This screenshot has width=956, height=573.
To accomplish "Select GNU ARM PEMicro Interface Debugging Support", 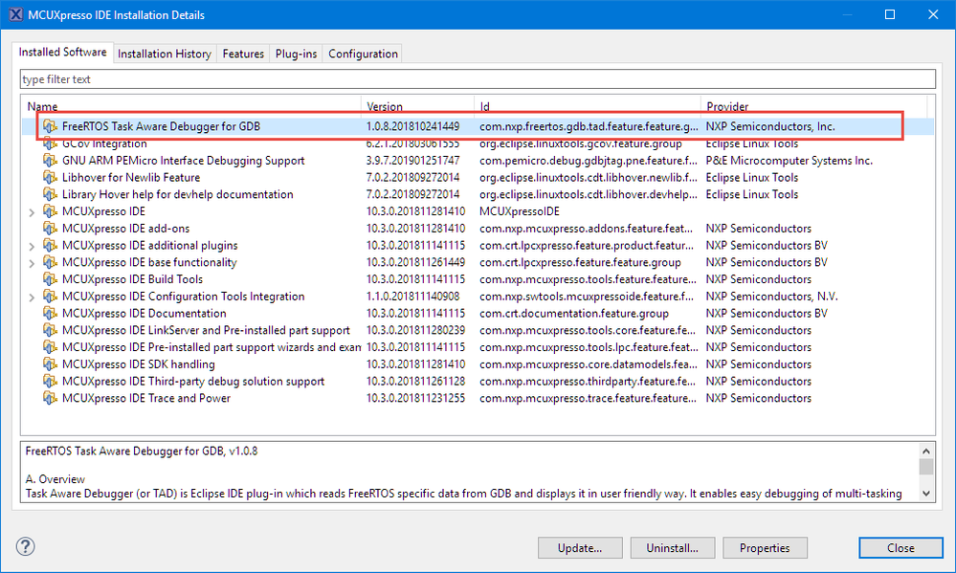I will (x=478, y=161).
